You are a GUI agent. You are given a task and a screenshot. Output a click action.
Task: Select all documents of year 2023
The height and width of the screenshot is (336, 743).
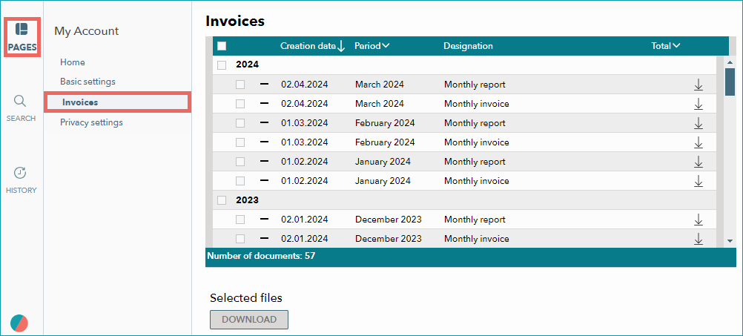[222, 200]
